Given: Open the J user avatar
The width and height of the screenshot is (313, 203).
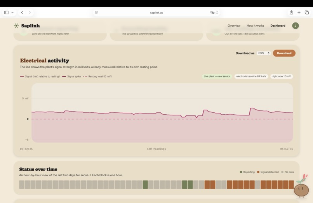Looking at the screenshot, I should point(296,26).
